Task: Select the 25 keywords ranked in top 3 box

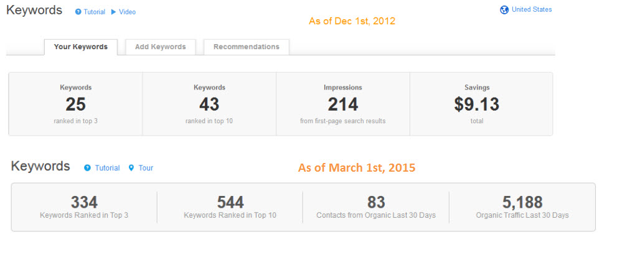Action: click(x=75, y=104)
